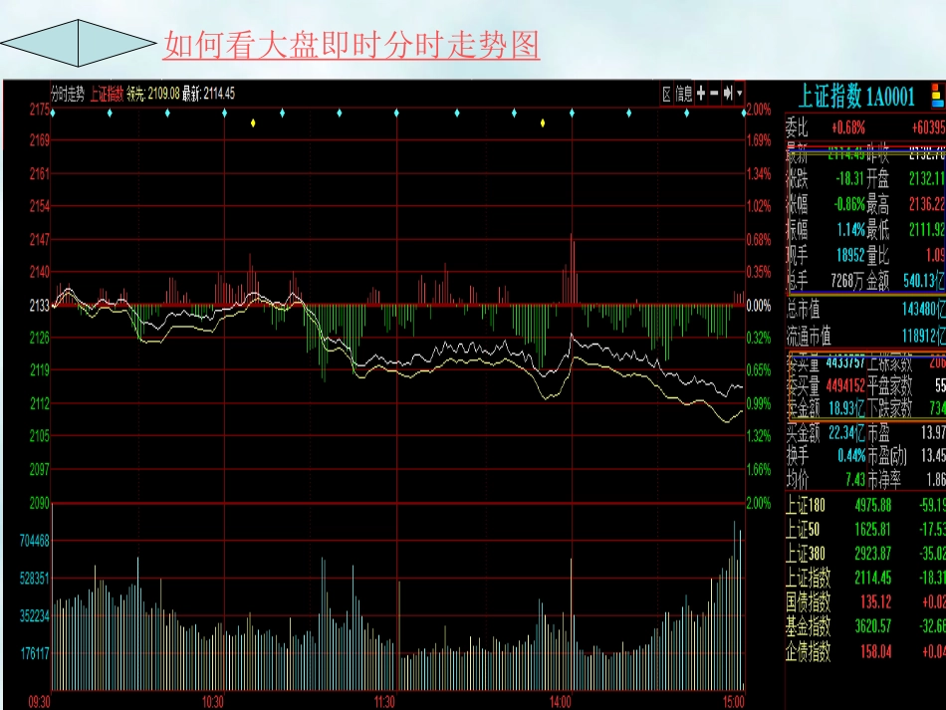Click the 委比 +0.68% field

tap(826, 127)
